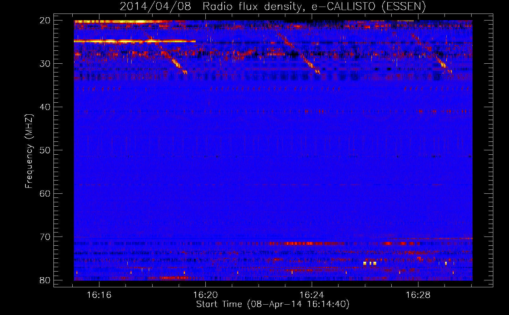Click frequency tick label 20

[45, 20]
